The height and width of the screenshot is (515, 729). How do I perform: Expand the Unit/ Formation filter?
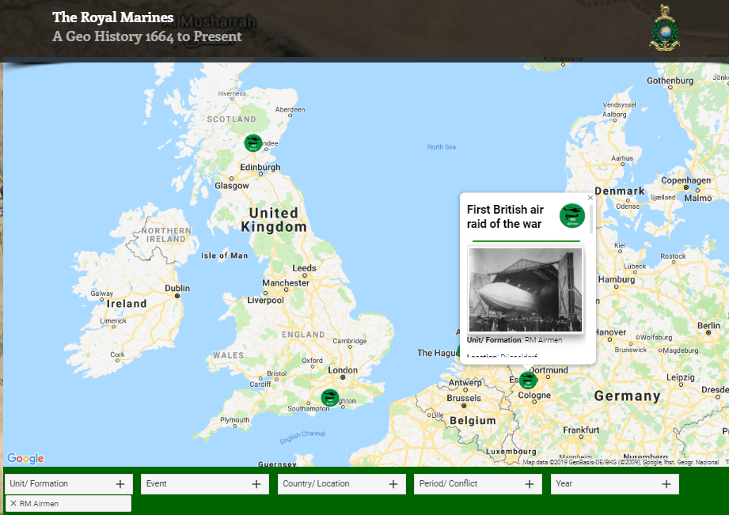[x=68, y=484]
